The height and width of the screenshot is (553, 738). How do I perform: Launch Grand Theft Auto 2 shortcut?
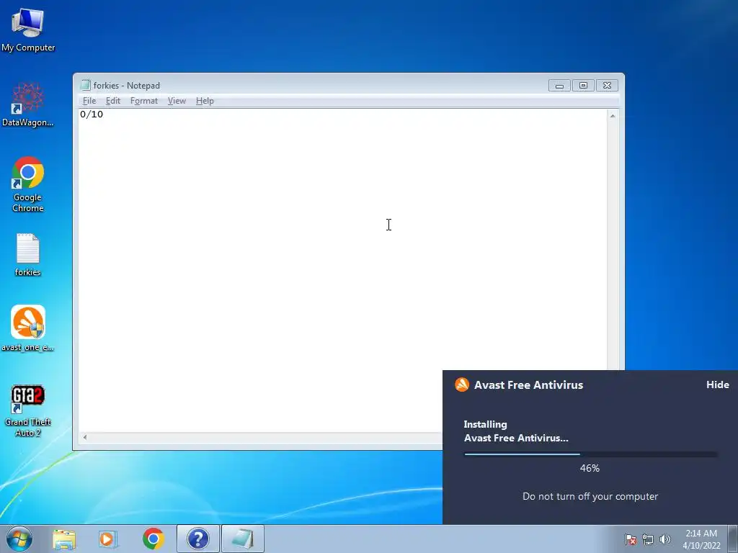[28, 411]
